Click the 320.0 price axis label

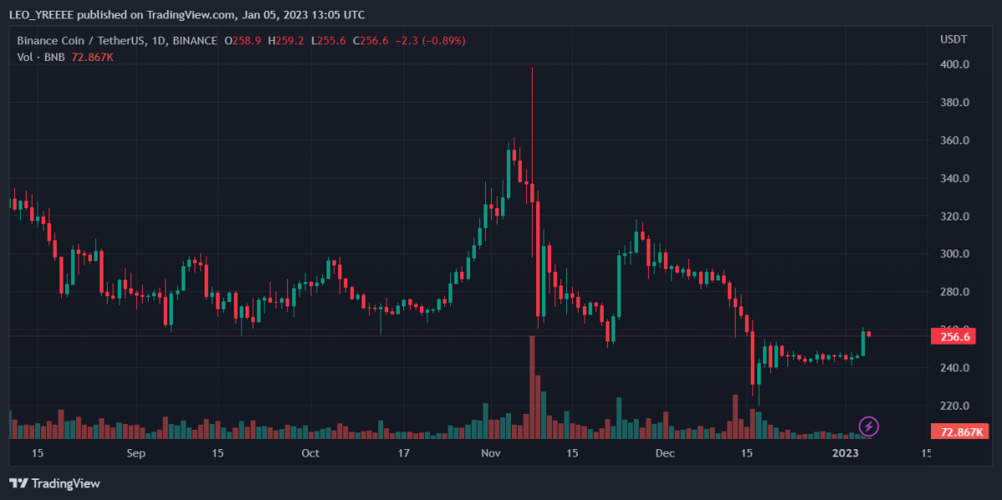coord(954,216)
